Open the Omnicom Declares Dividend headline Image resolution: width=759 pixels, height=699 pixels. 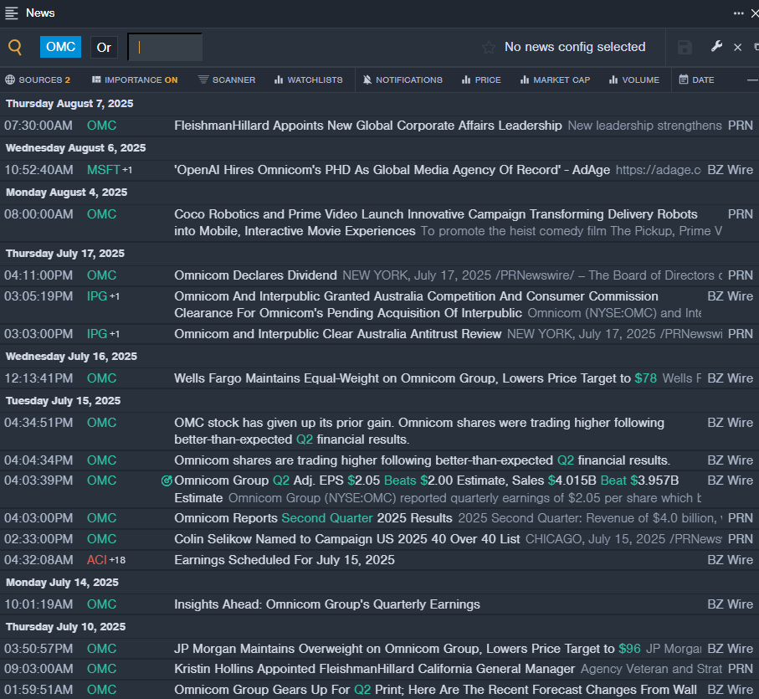(x=255, y=275)
